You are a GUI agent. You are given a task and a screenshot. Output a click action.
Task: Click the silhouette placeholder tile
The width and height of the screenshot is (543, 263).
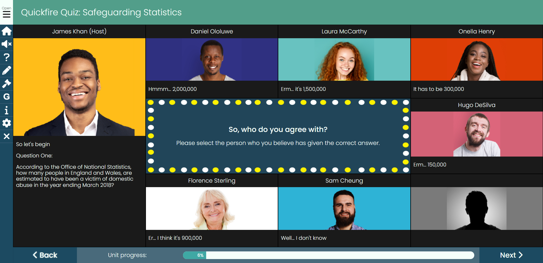[x=477, y=208]
